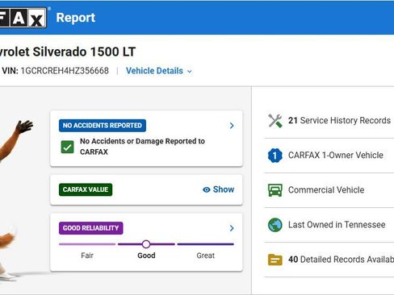Show the CARFAX value

(x=218, y=189)
